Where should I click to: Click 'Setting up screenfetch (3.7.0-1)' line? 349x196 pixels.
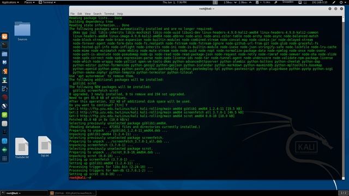102,160
